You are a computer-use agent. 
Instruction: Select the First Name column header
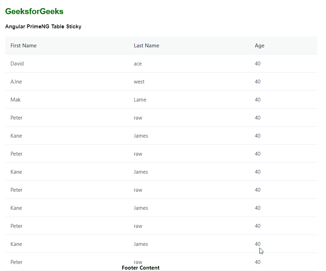click(x=23, y=45)
